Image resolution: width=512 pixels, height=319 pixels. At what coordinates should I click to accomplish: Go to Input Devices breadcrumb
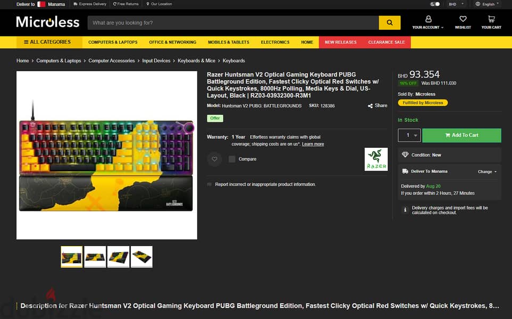[156, 61]
